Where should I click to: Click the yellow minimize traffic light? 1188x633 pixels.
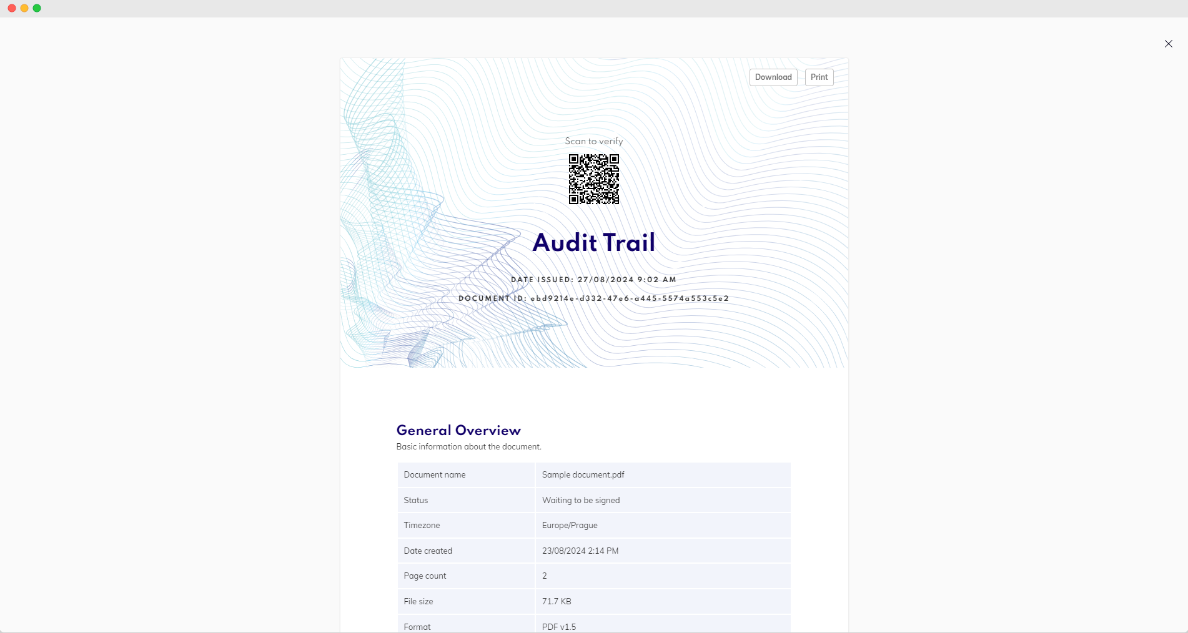click(24, 8)
